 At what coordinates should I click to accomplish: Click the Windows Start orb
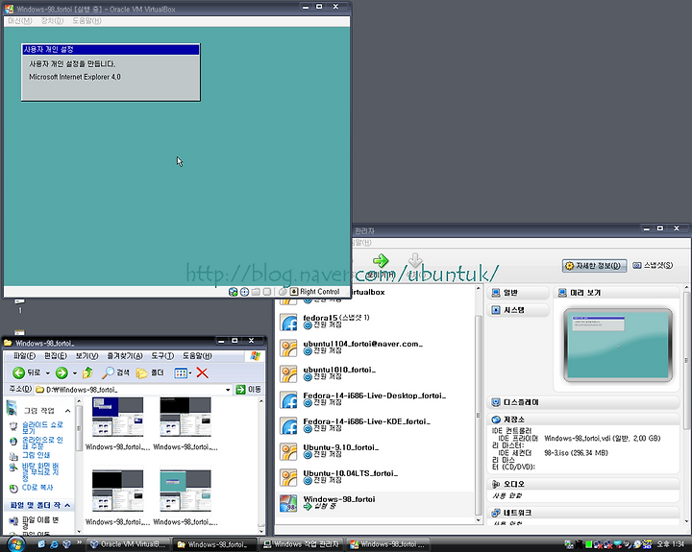click(16, 544)
